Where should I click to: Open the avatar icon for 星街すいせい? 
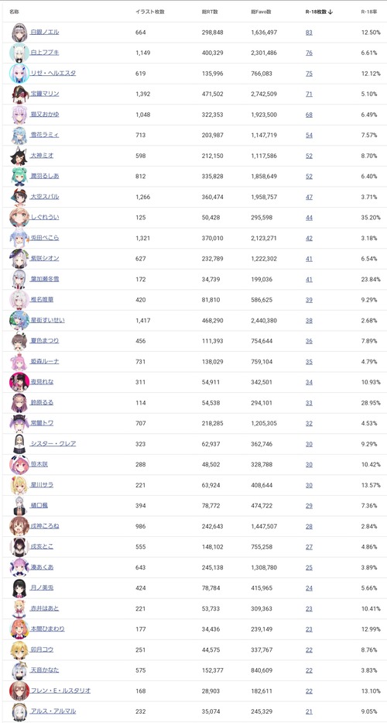pos(19,321)
